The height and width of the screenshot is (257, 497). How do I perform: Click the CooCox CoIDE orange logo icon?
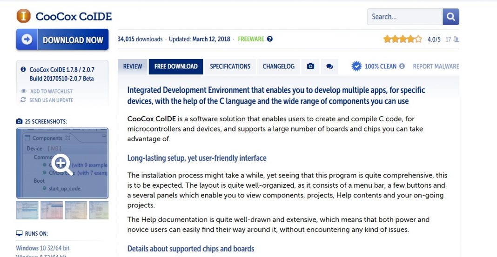tap(23, 16)
